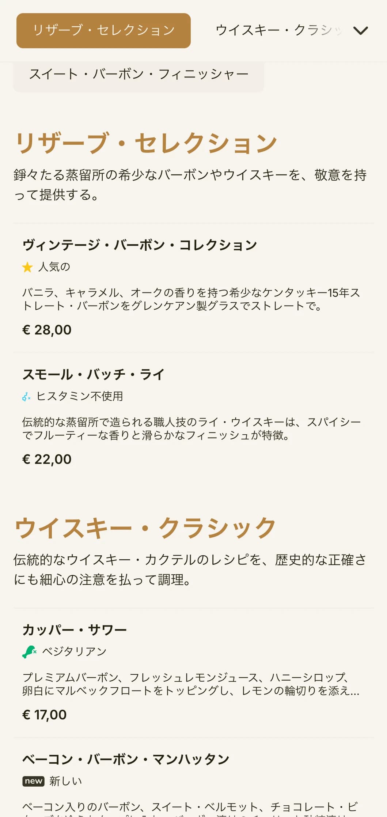Screen dimensions: 387x817
Task: Open スモール・バッチ・ライ item
Action: tap(194, 417)
